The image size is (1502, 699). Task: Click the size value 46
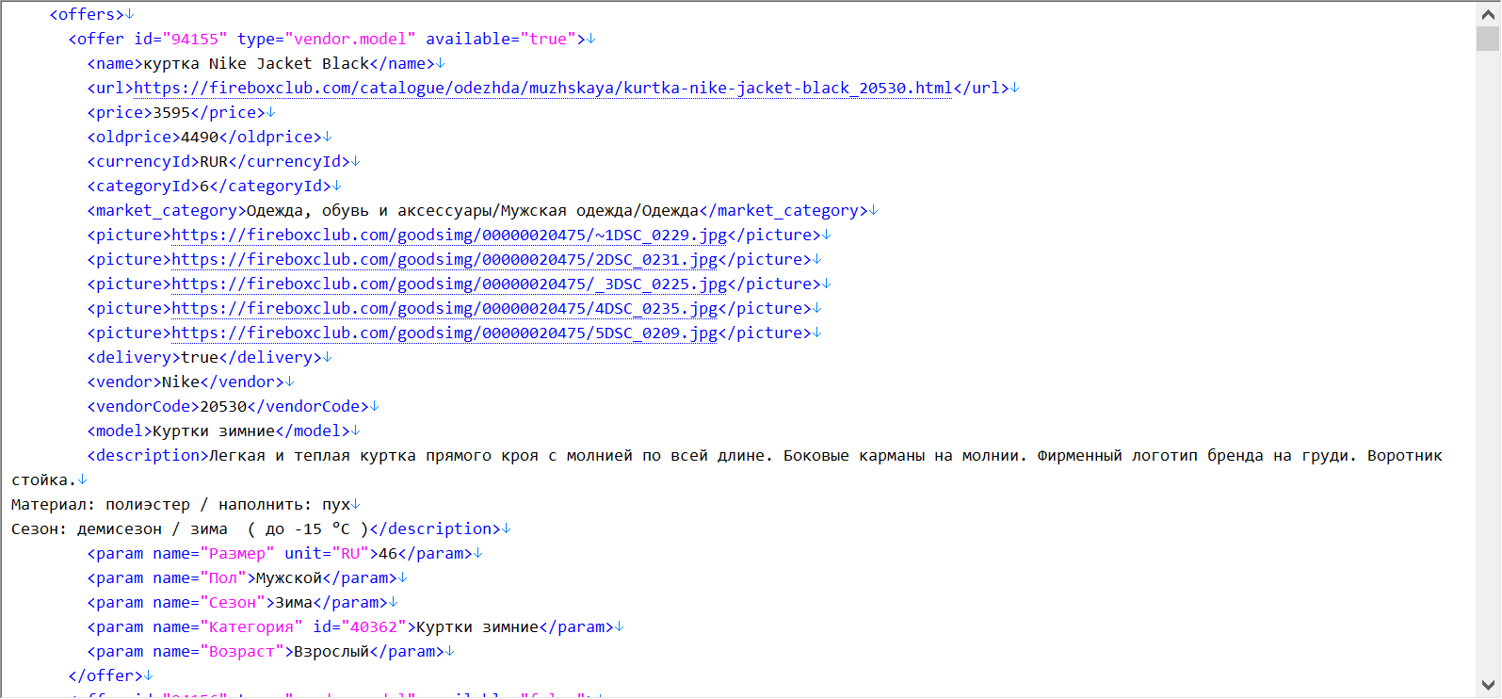click(x=388, y=553)
